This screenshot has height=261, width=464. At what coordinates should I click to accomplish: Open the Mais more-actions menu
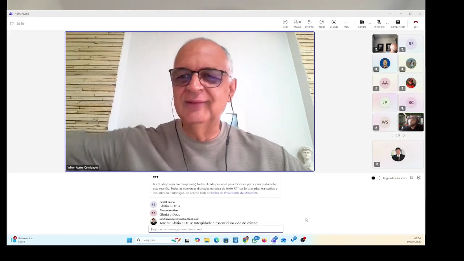click(x=346, y=24)
